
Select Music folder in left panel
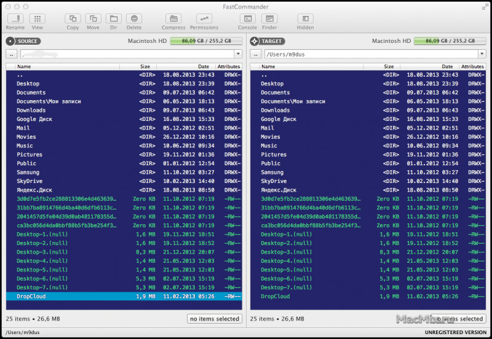(124, 146)
